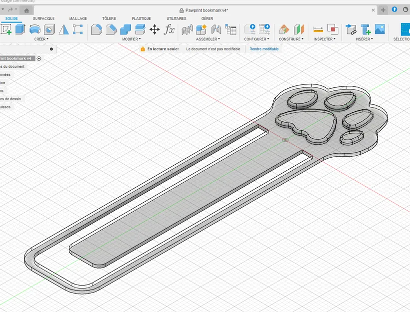Screen dimensions: 410x312
Task: Click the plus button to open new tab
Action: pyautogui.click(x=382, y=9)
